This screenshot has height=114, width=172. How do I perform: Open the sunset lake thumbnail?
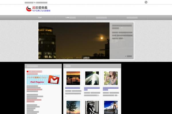coord(73,78)
